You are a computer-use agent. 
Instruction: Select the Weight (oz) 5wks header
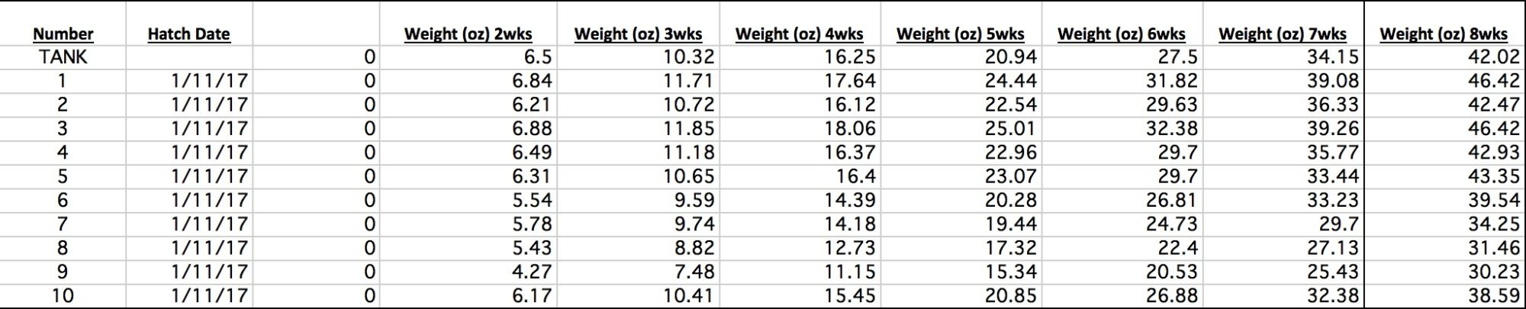pyautogui.click(x=960, y=34)
